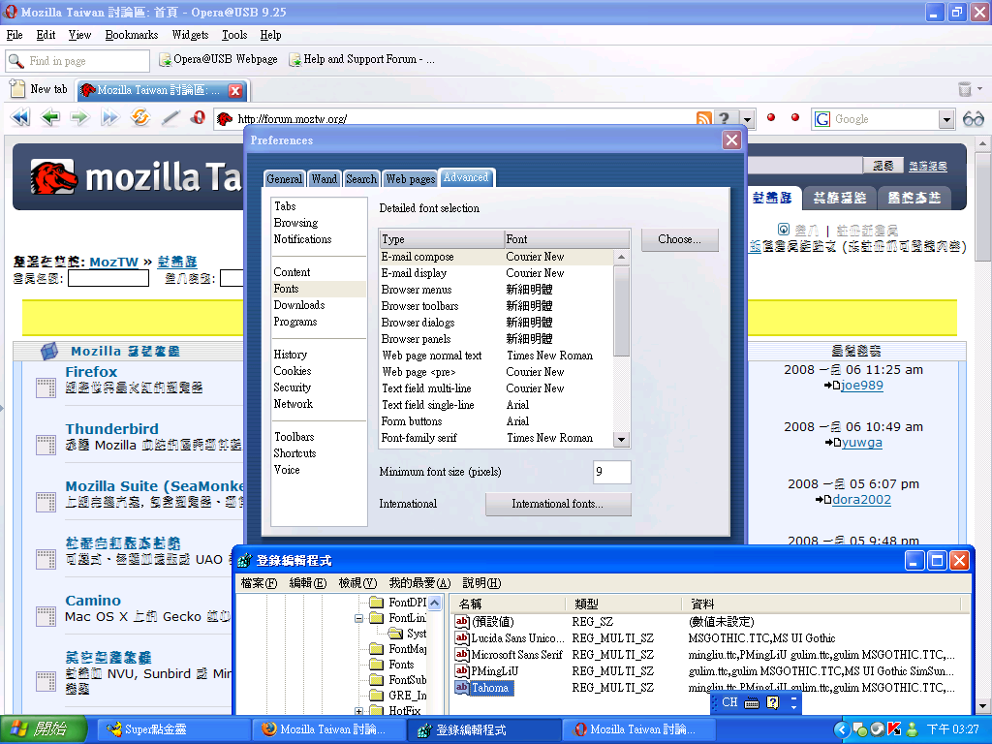
Task: Go back using the green left arrow
Action: (50, 118)
